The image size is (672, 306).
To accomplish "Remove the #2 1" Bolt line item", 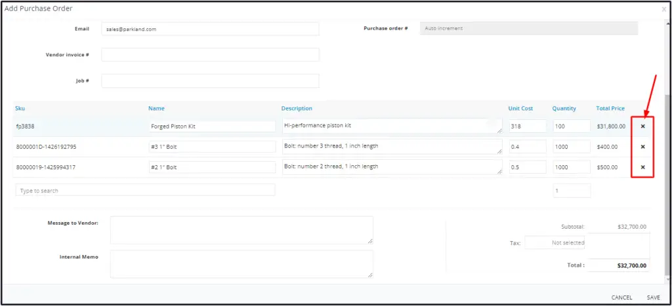I will coord(642,167).
